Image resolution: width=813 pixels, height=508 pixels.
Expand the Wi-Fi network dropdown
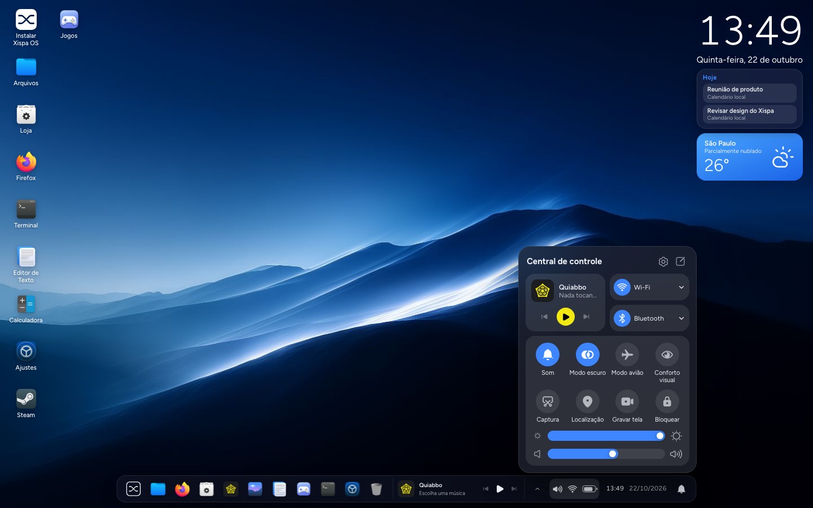pos(681,287)
